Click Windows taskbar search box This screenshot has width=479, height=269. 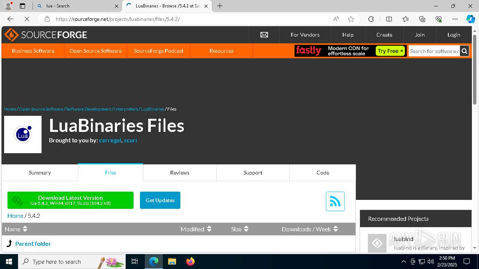coord(71,262)
